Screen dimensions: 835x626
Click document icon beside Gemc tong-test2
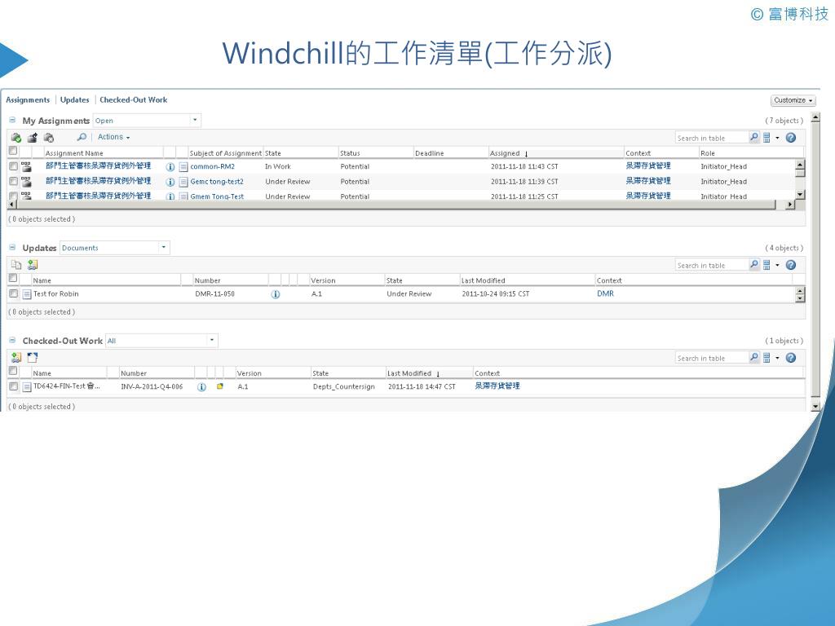pyautogui.click(x=183, y=182)
